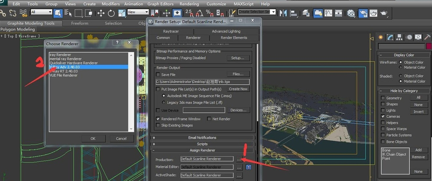Image resolution: width=432 pixels, height=181 pixels.
Task: Switch to the Render Elements tab
Action: pyautogui.click(x=234, y=38)
